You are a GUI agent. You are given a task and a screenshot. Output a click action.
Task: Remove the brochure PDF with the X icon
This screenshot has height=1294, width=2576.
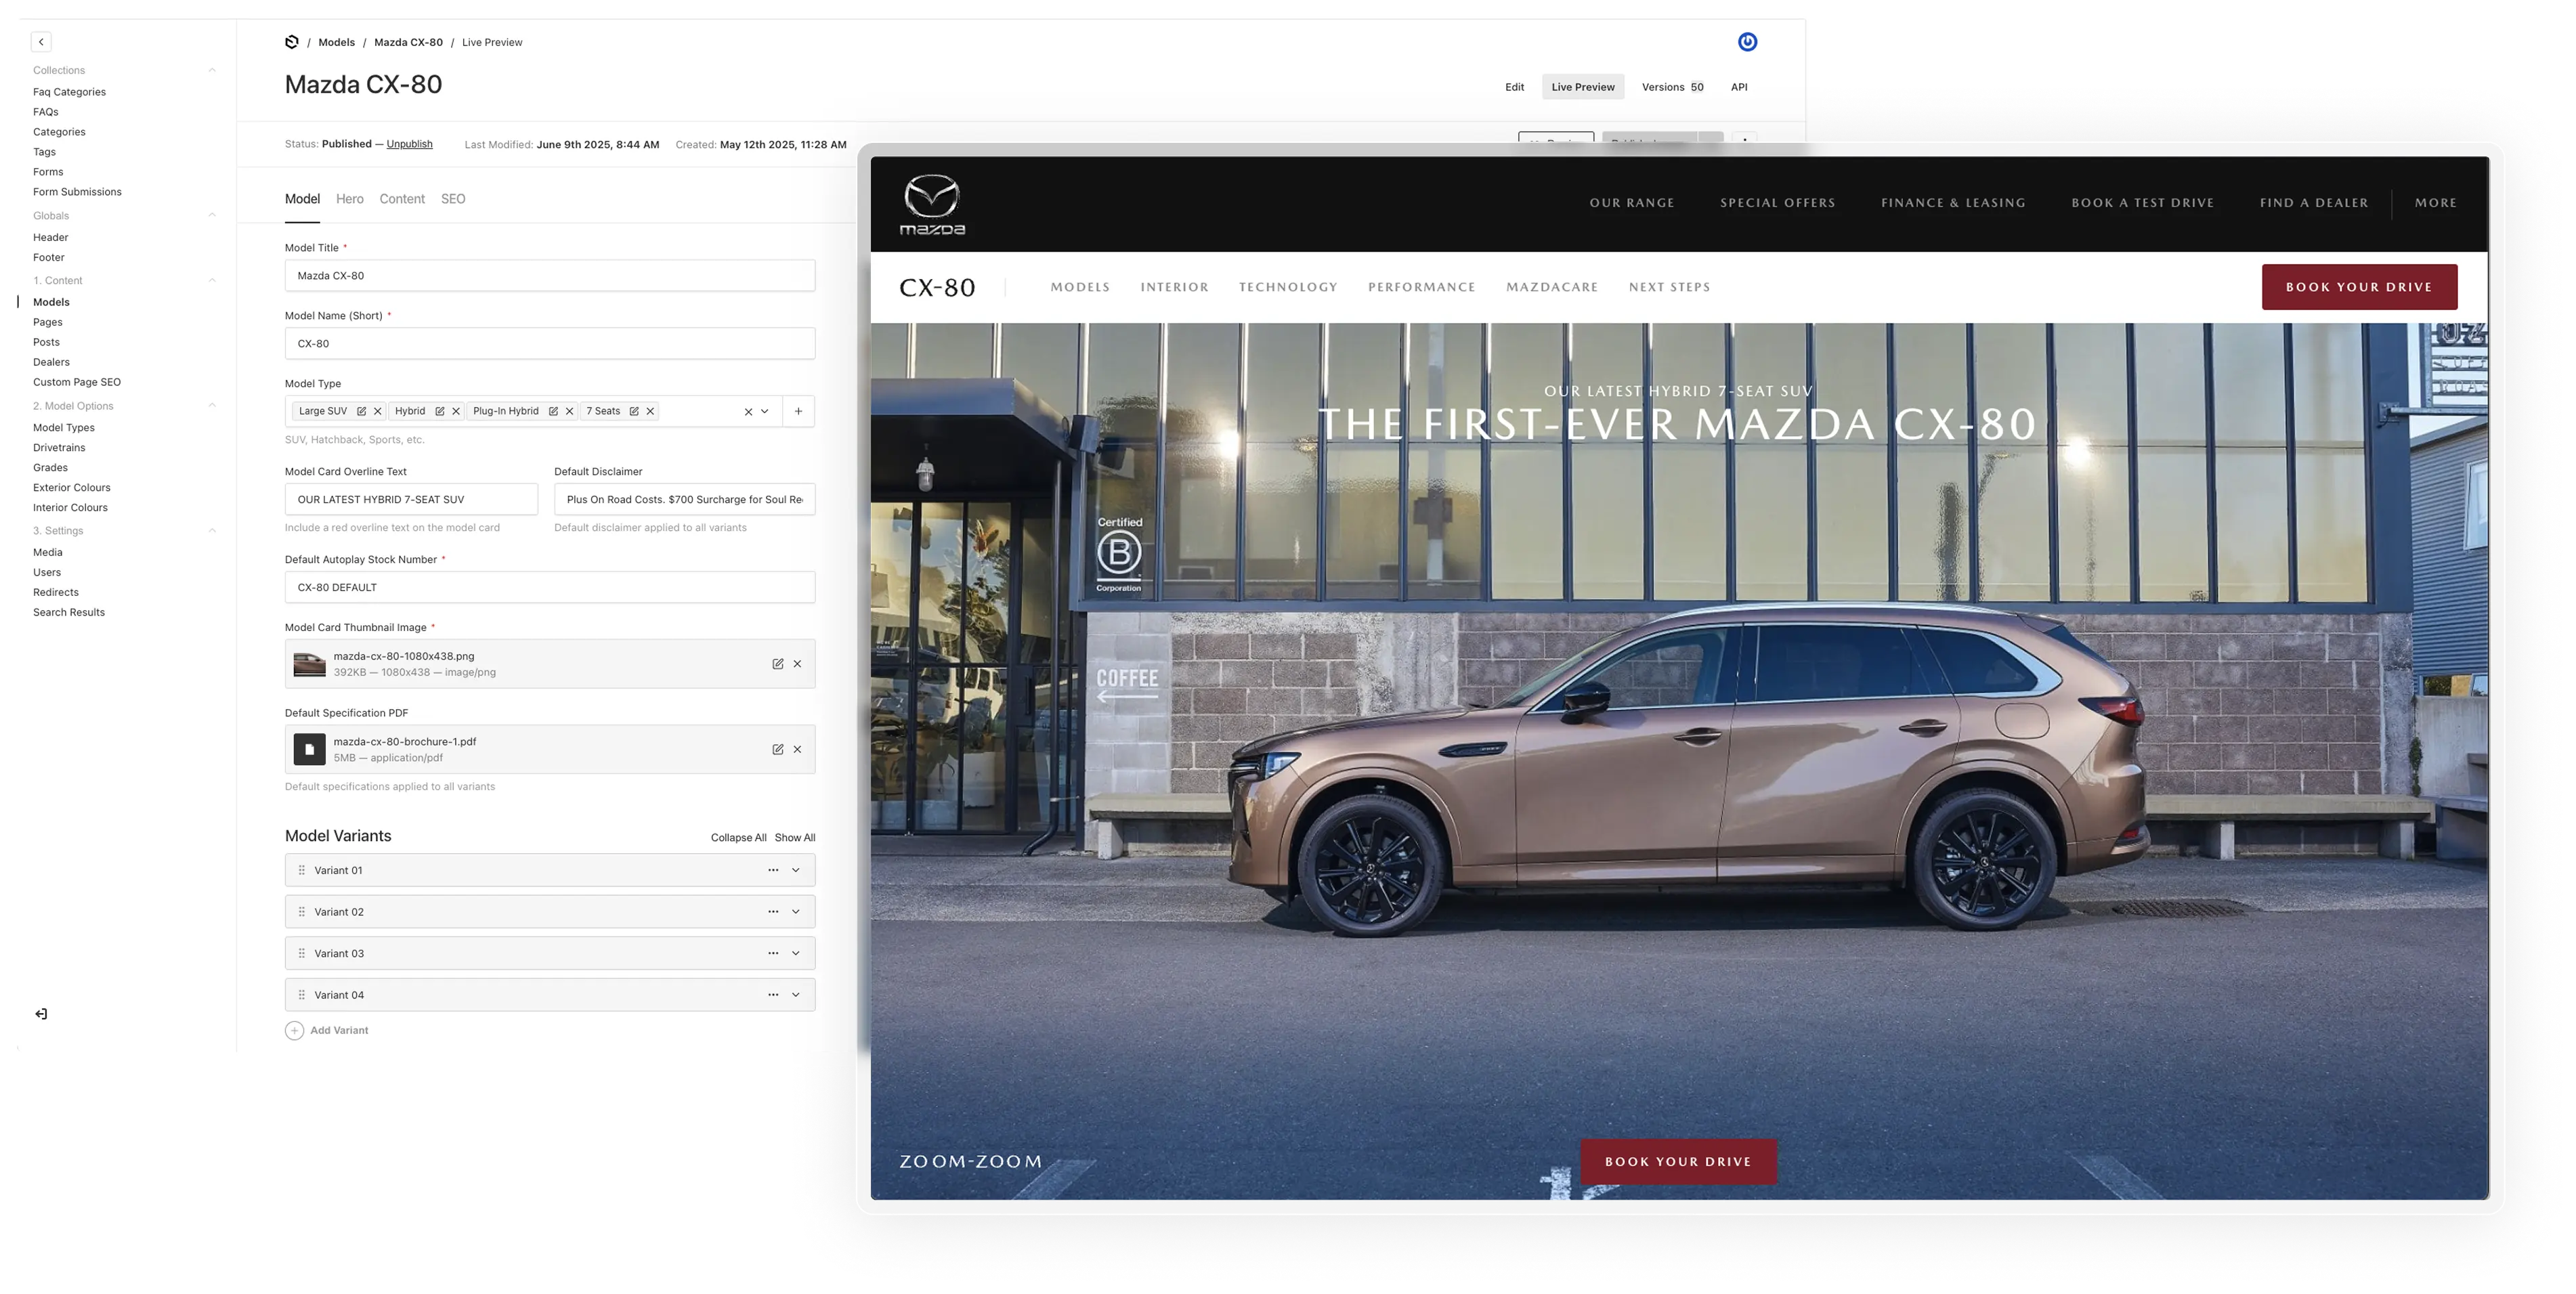[x=797, y=748]
